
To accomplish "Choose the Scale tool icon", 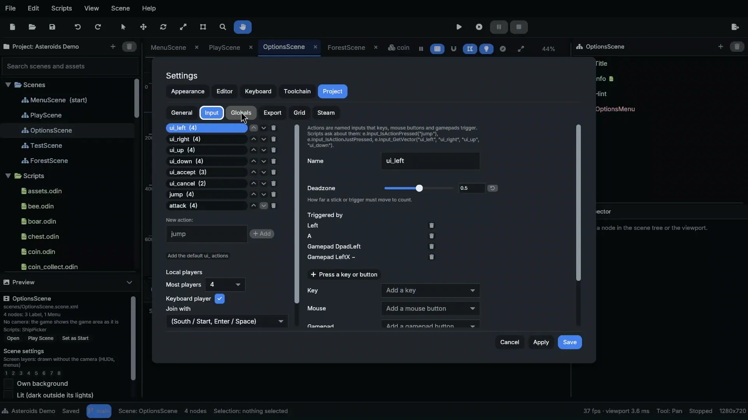I will click(x=183, y=27).
